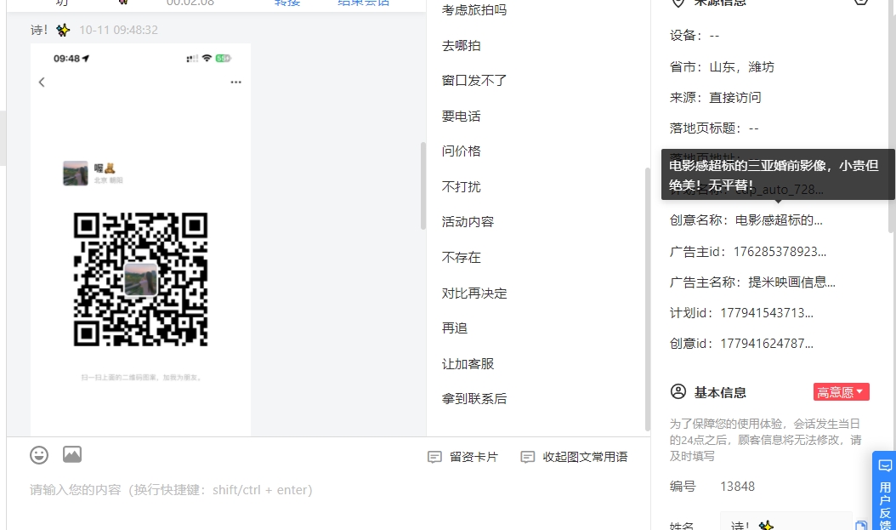Select quick reply 对比再决定

pos(474,293)
